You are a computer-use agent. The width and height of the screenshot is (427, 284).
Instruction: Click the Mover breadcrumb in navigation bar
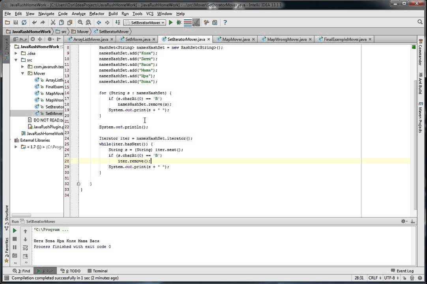80,32
